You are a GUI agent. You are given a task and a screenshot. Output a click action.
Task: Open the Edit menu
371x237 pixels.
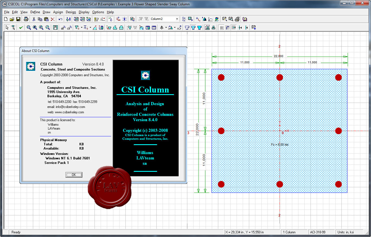pos(15,12)
